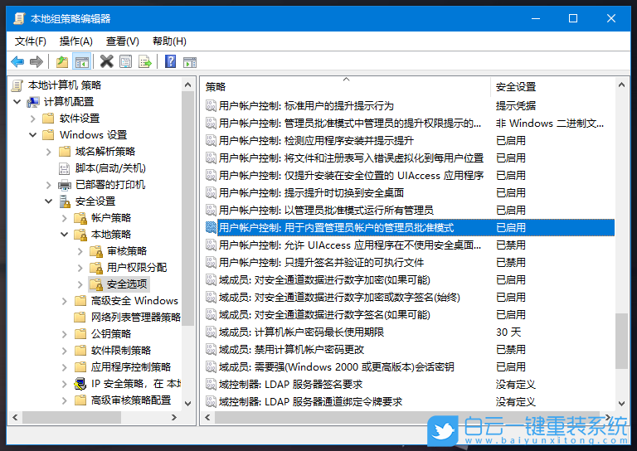Click the left tree scroll right arrow
The width and height of the screenshot is (637, 451).
click(x=174, y=417)
